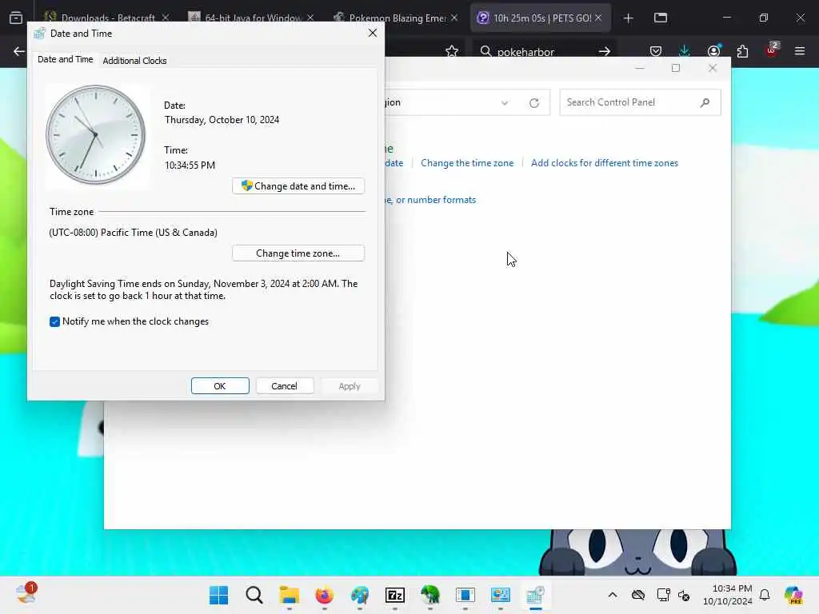819x614 pixels.
Task: Close the PETS GO! browser tab
Action: click(x=598, y=18)
